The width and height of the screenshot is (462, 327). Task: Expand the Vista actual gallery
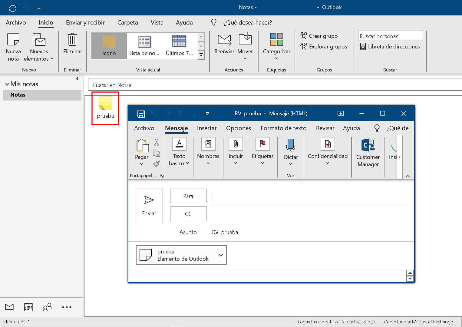pyautogui.click(x=201, y=55)
